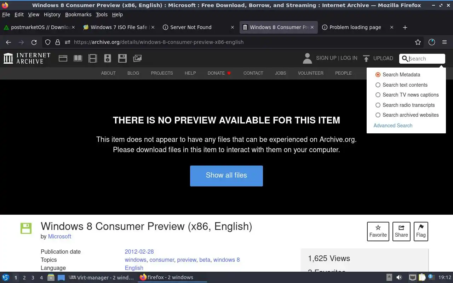The height and width of the screenshot is (283, 453).
Task: Open the 'windows 8' topic link
Action: point(226,260)
